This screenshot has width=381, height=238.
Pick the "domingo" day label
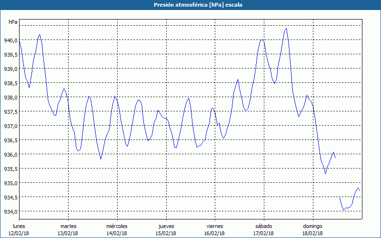click(312, 226)
